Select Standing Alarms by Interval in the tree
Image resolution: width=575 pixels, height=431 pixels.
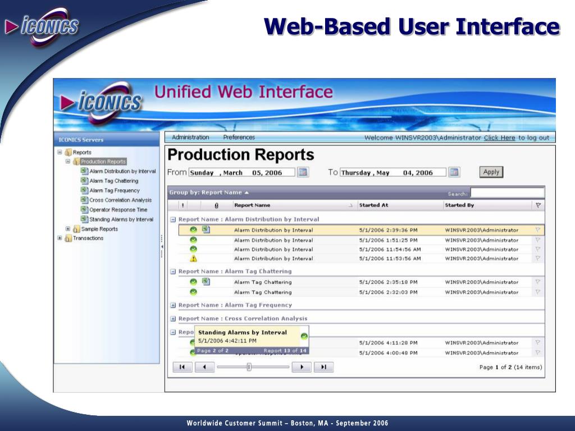pyautogui.click(x=121, y=219)
